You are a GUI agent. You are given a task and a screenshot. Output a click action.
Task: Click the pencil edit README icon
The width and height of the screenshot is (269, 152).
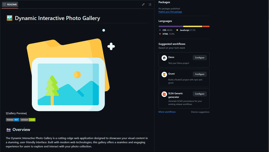tap(143, 5)
